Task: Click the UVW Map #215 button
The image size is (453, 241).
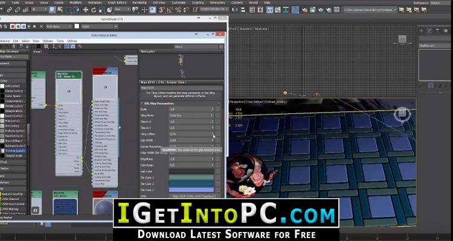Action: click(194, 196)
